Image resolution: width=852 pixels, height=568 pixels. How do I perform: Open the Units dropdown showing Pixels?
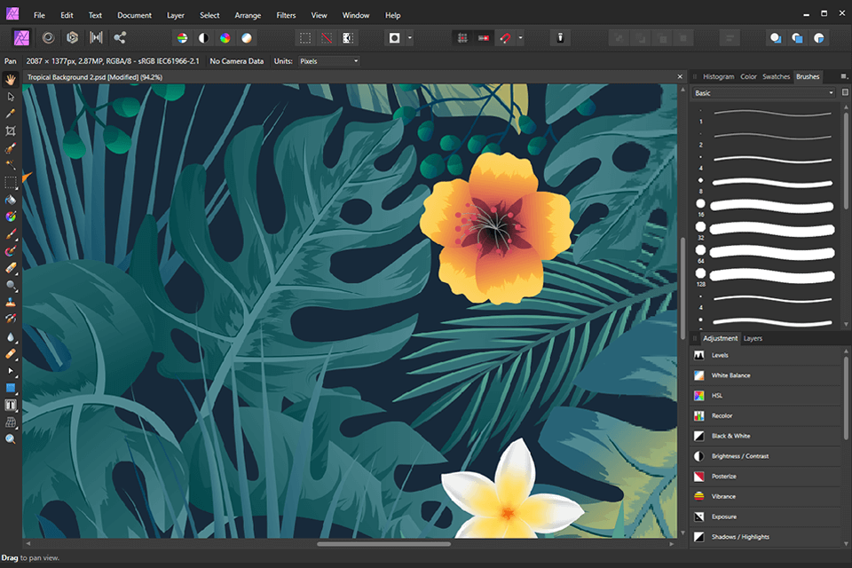pyautogui.click(x=328, y=61)
